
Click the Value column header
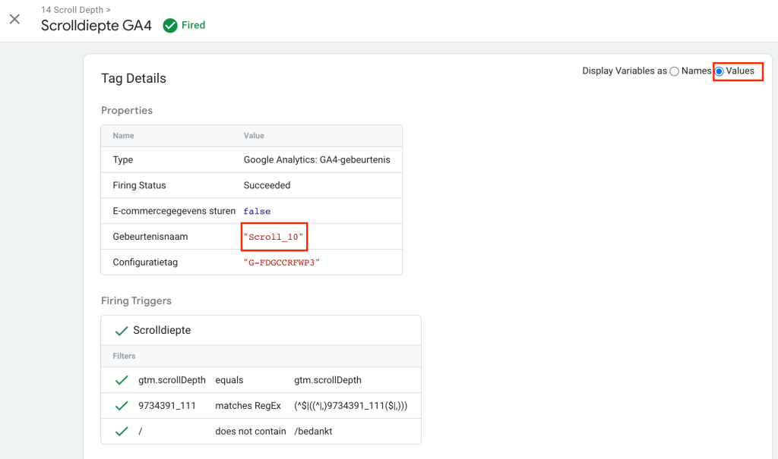tap(254, 136)
